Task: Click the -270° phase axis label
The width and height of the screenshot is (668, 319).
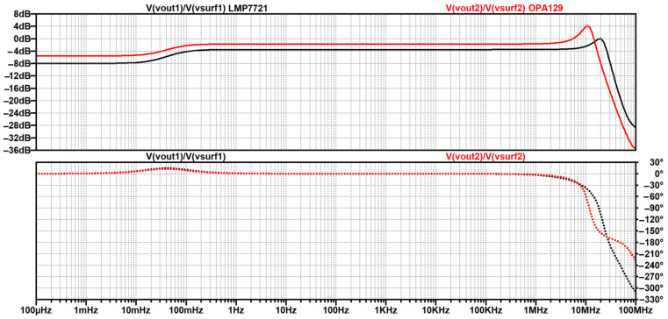Action: [652, 277]
